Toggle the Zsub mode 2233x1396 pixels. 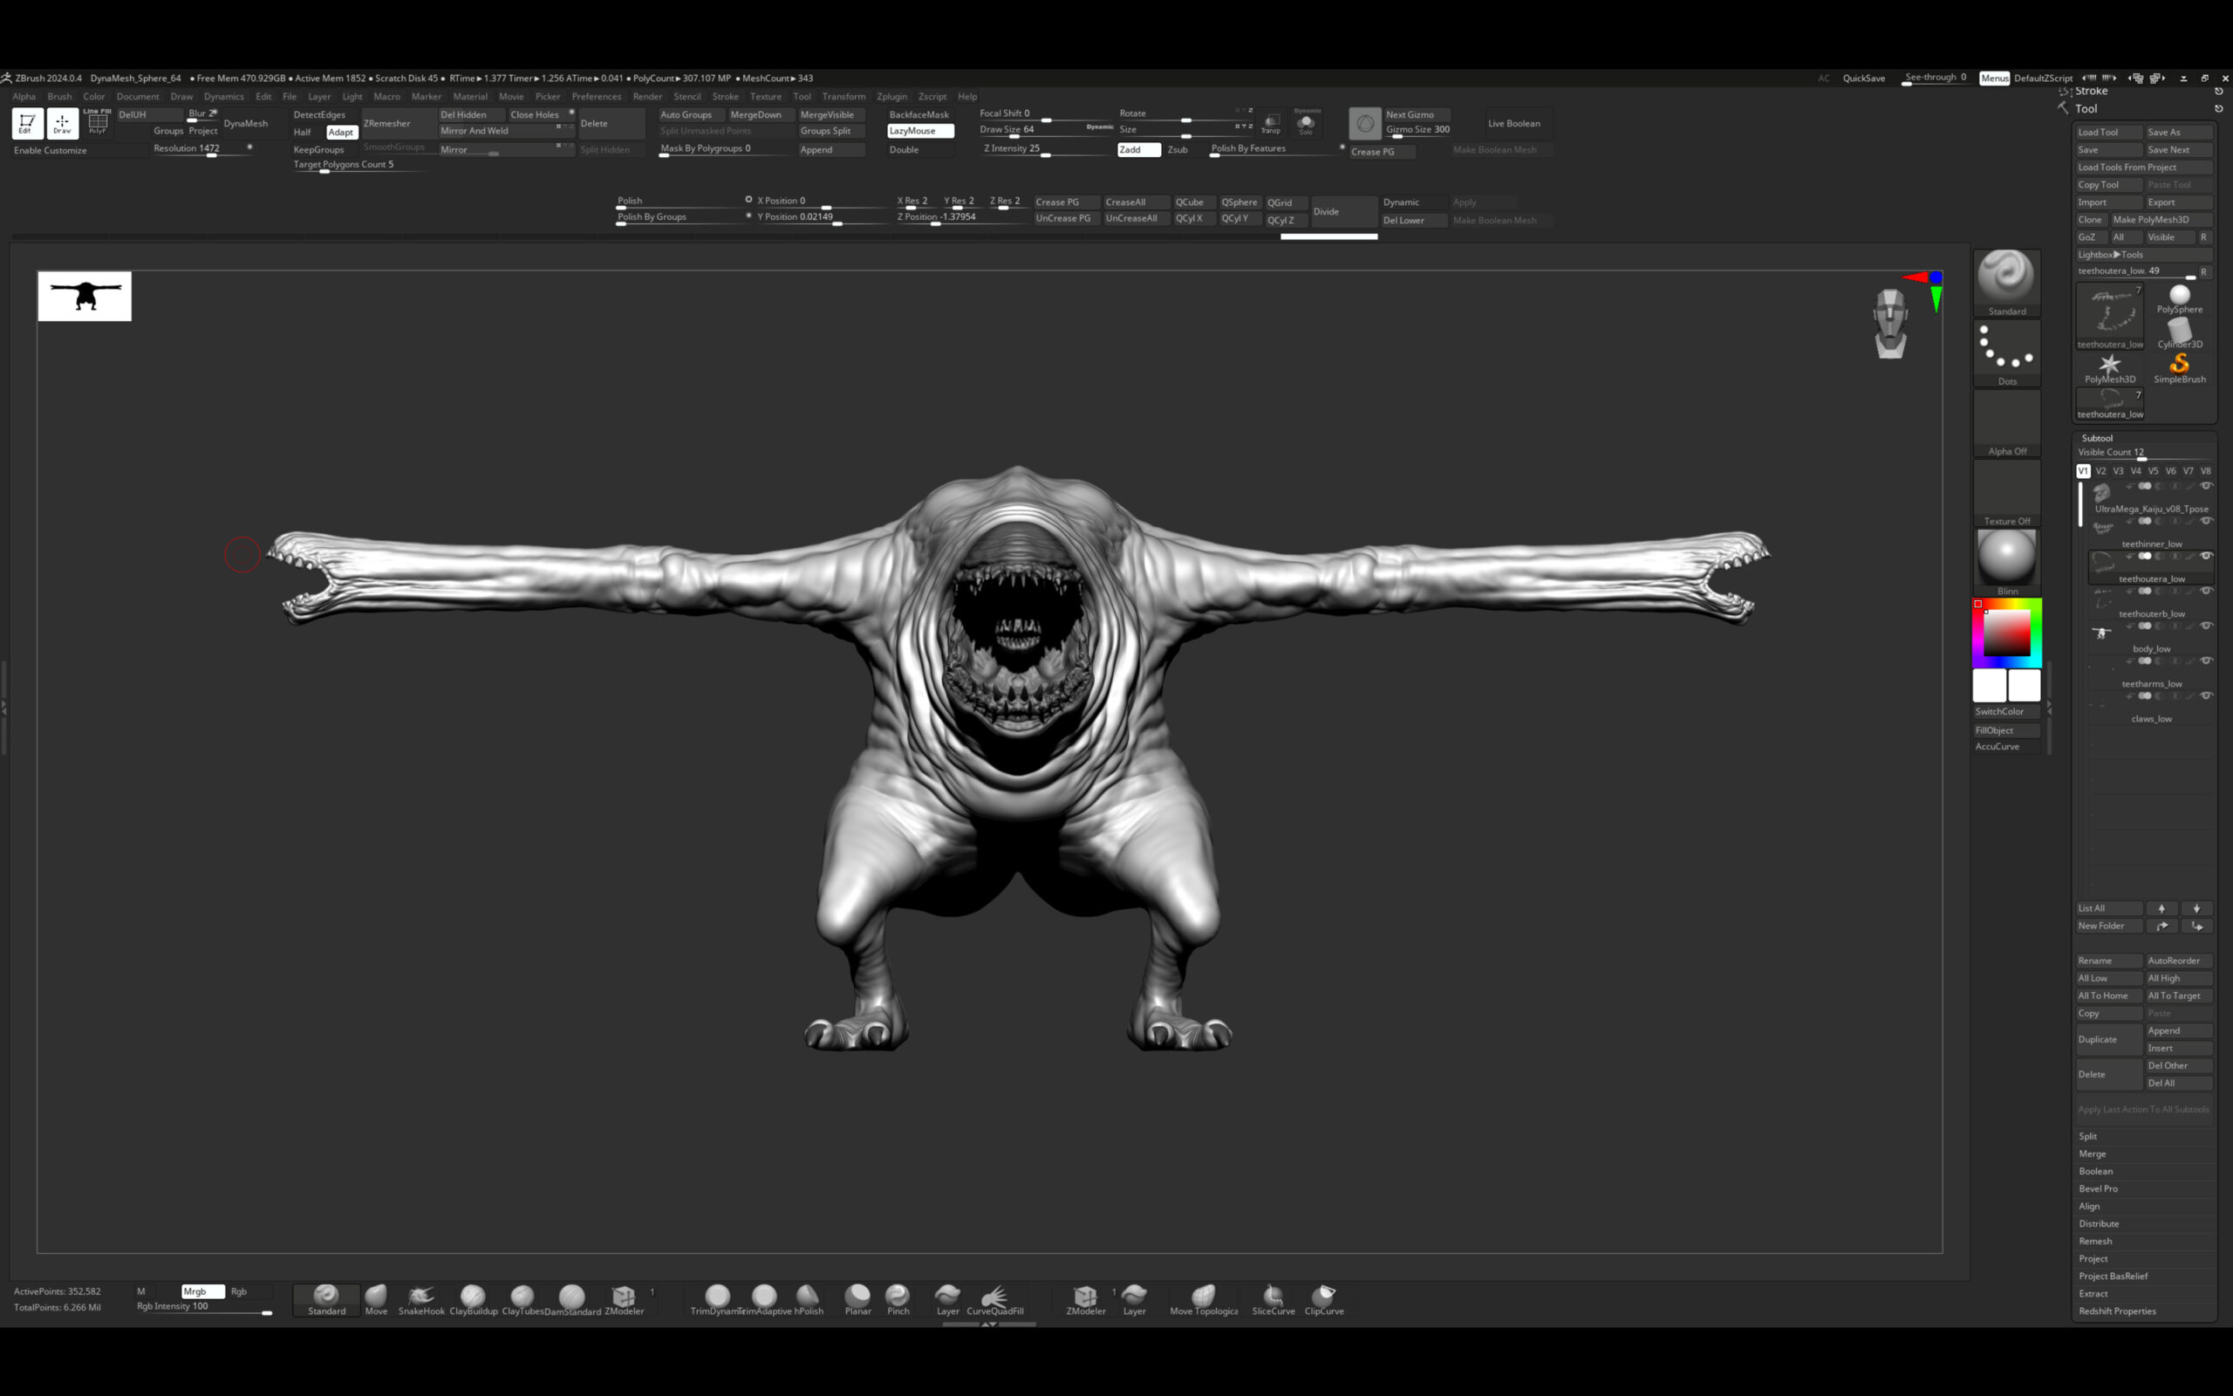1178,149
